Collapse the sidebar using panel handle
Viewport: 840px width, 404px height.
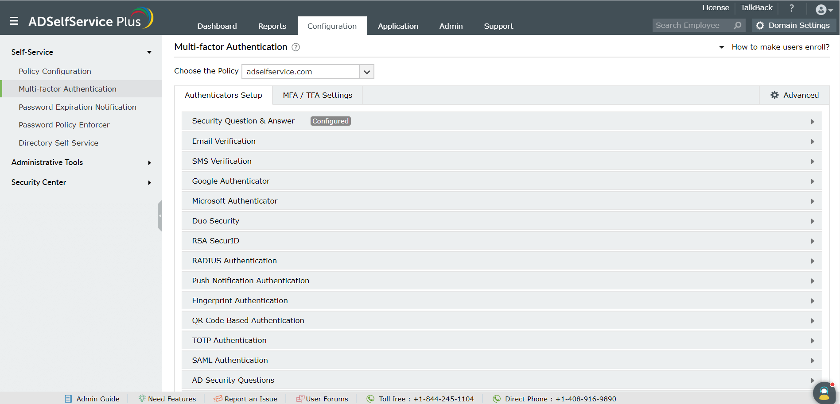pyautogui.click(x=160, y=215)
